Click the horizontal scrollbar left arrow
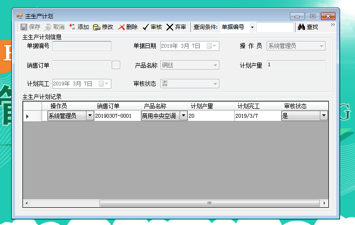Screen dimensions: 355x225 click(x=27, y=203)
